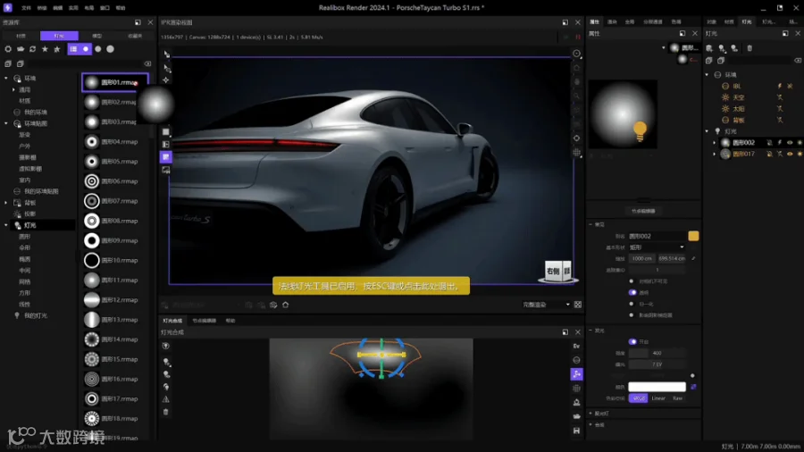Expand the 圆形017 light tree item
804x452 pixels.
pos(715,154)
